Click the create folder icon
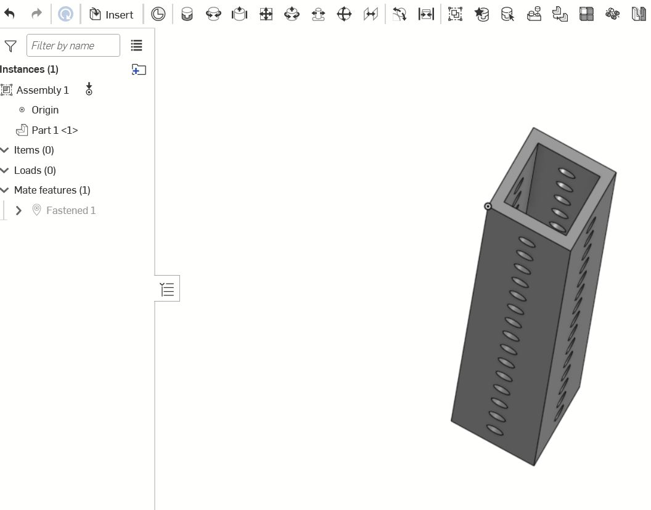The image size is (651, 510). tap(139, 69)
